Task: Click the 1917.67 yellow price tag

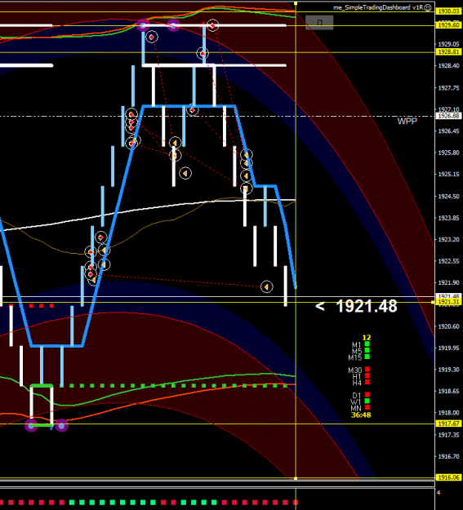Action: pyautogui.click(x=448, y=424)
